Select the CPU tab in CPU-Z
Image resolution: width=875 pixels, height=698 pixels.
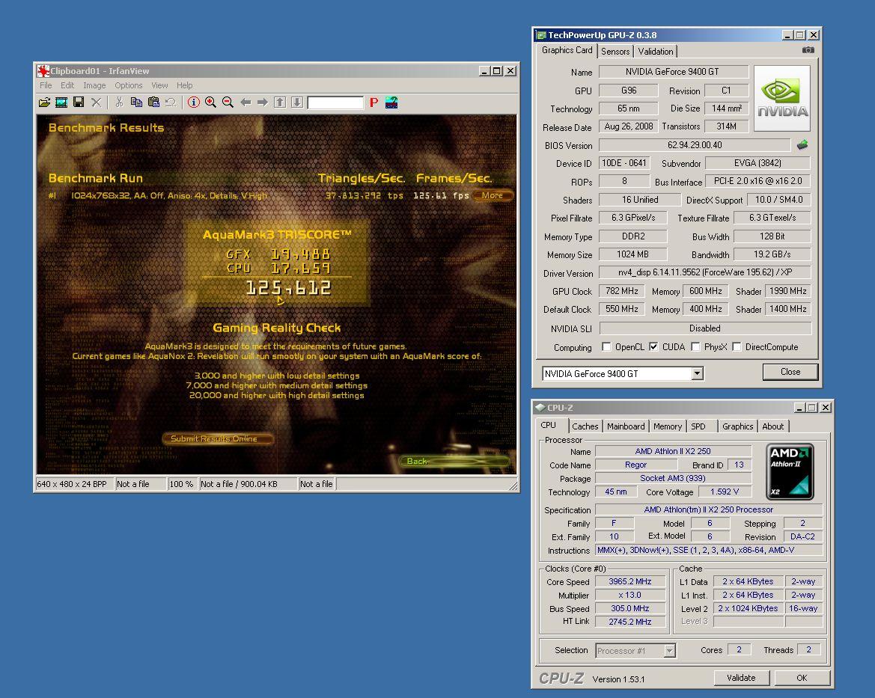click(549, 425)
